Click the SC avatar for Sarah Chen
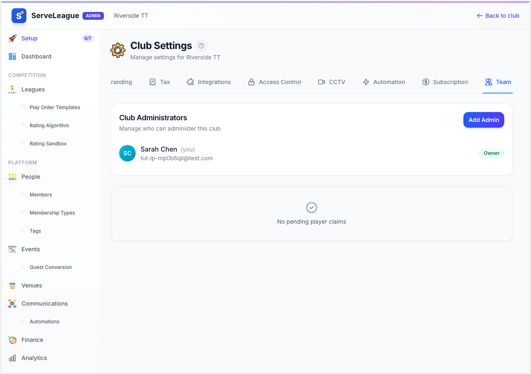Screen dimensions: 531x374 tap(127, 153)
